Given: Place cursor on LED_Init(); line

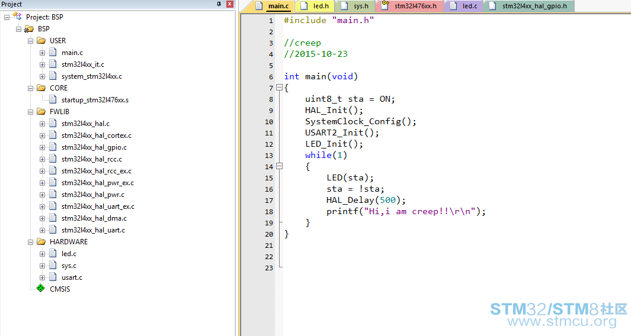Looking at the screenshot, I should coord(334,144).
